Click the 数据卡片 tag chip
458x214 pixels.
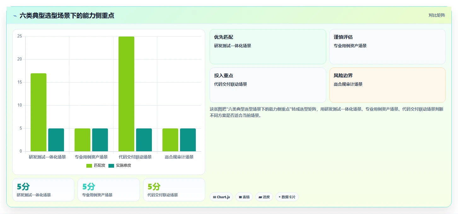click(x=287, y=197)
